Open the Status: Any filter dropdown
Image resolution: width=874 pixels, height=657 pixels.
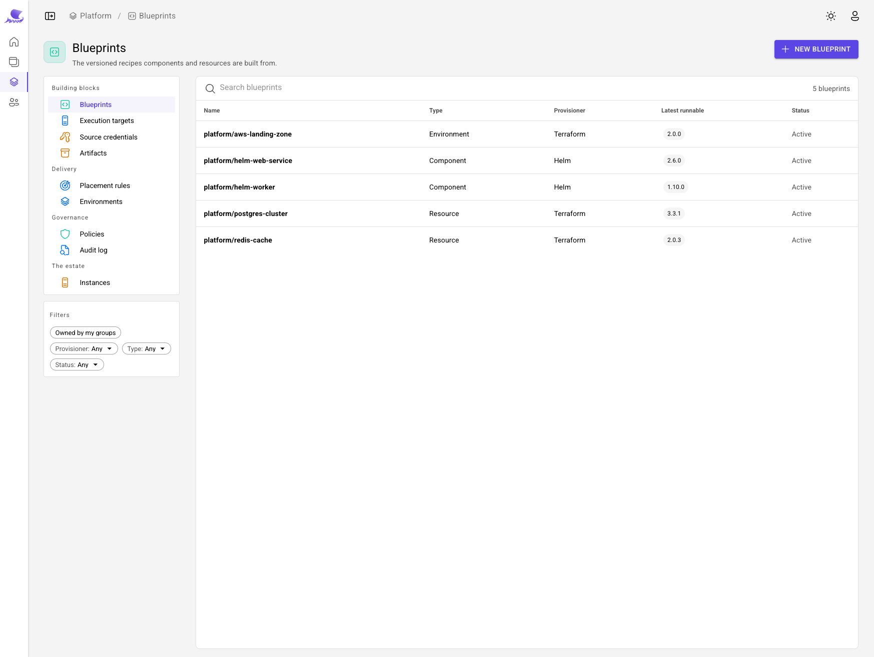[x=77, y=364]
